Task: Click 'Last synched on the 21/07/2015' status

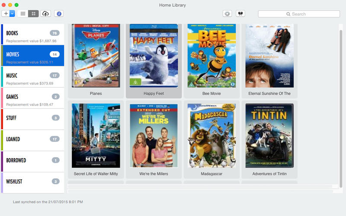Action: 48,202
